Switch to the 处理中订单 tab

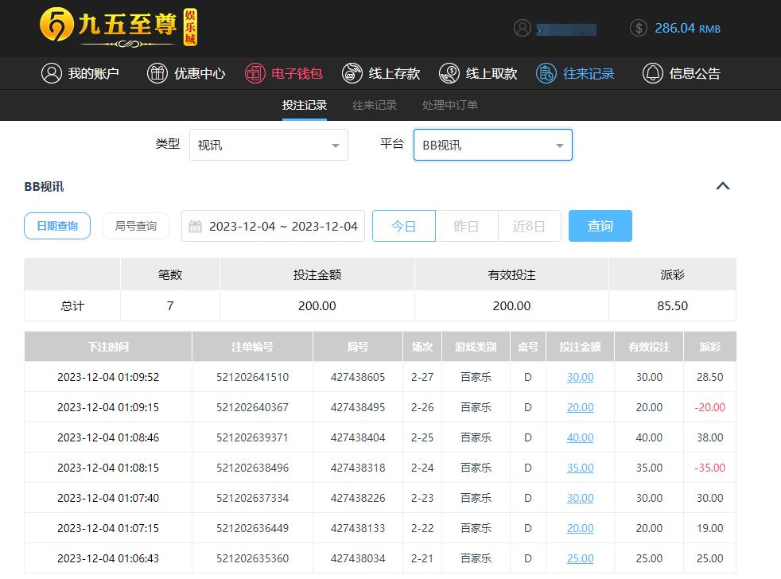click(x=450, y=105)
